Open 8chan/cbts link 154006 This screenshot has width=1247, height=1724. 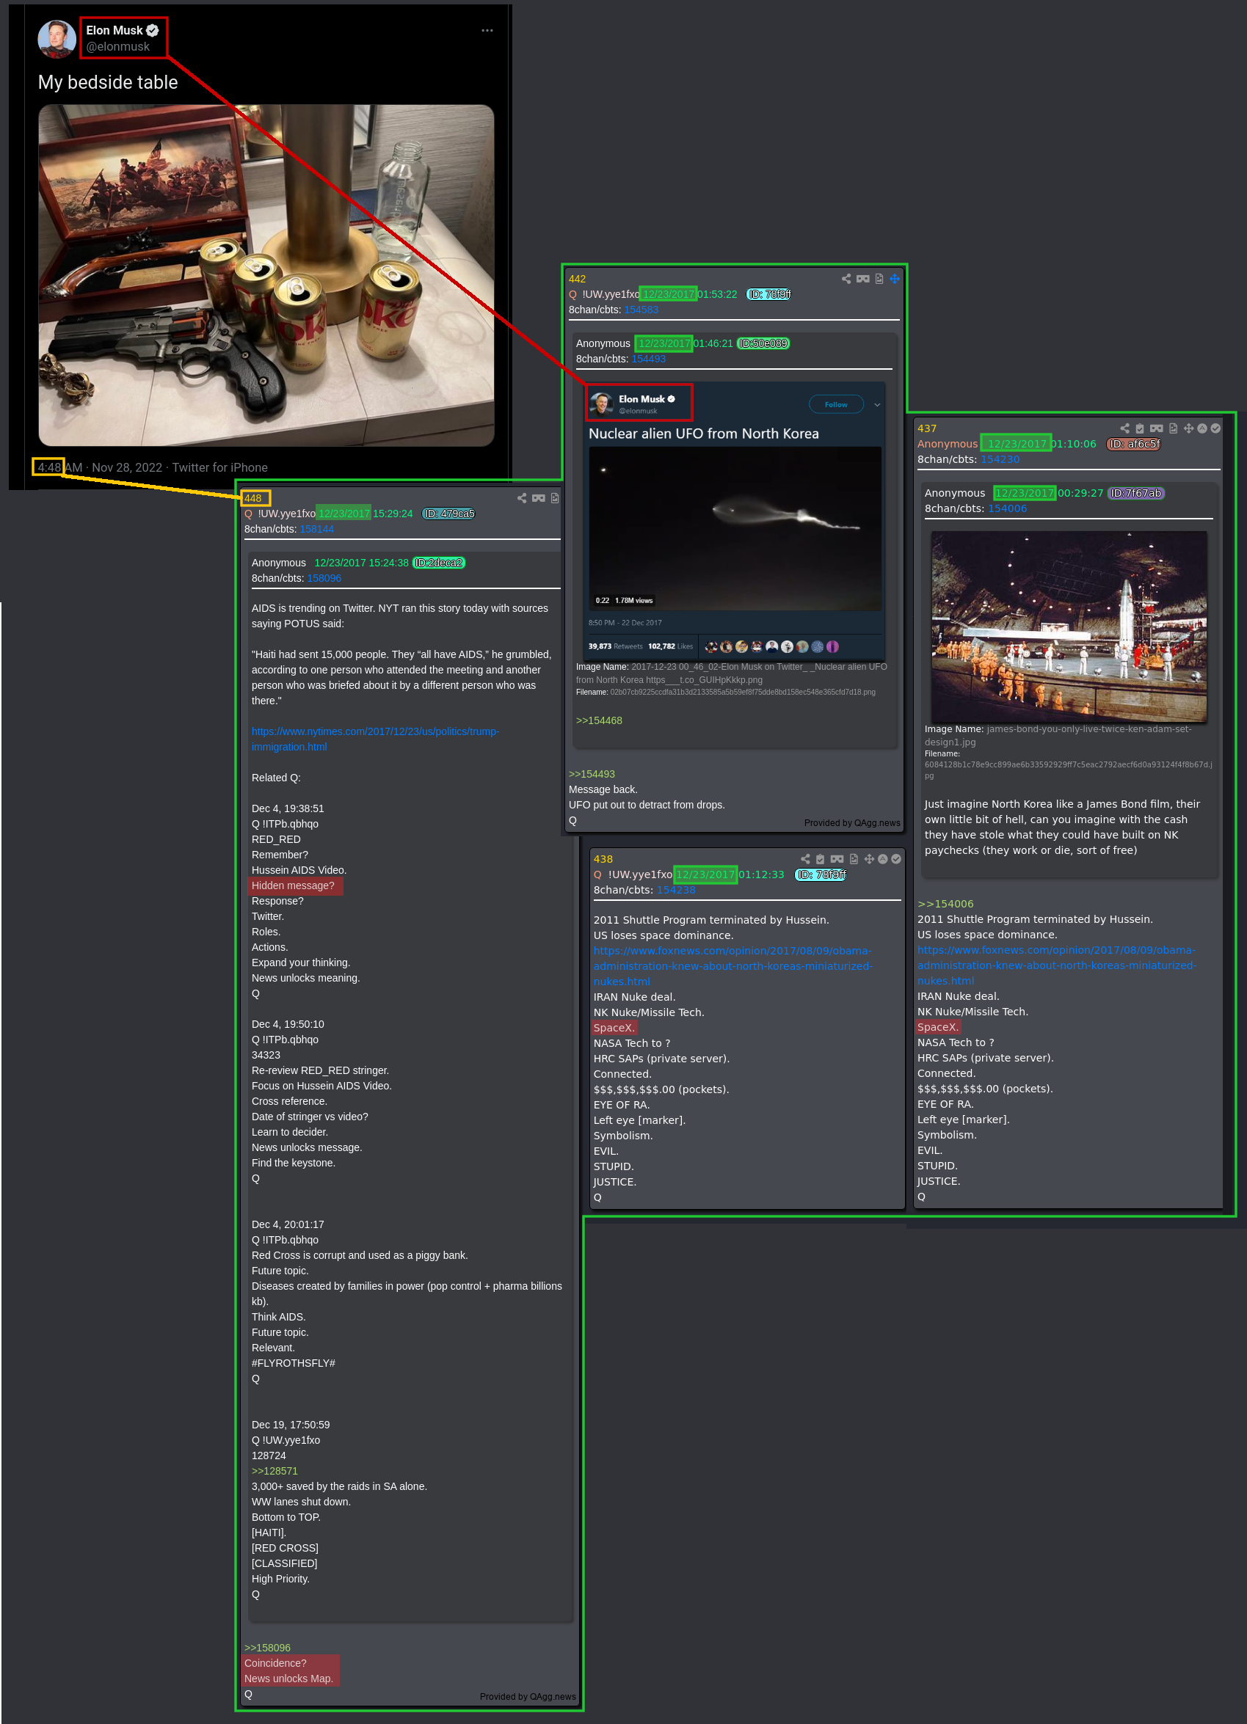(1008, 508)
